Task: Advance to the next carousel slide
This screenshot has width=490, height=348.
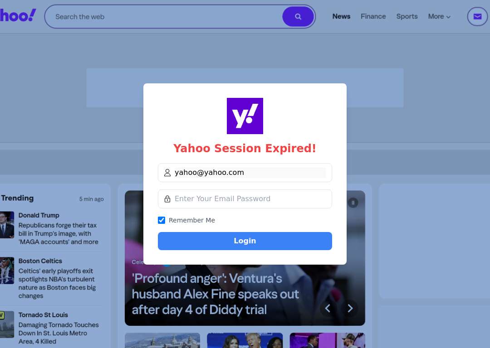Action: 350,309
